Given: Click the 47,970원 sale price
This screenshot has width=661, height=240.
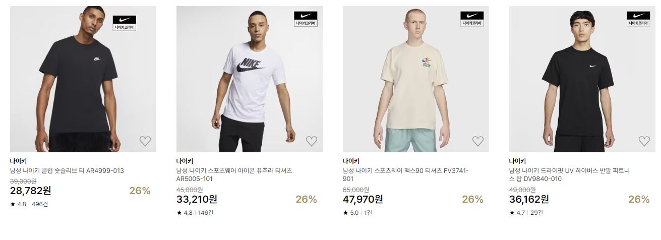Looking at the screenshot, I should click(x=363, y=199).
